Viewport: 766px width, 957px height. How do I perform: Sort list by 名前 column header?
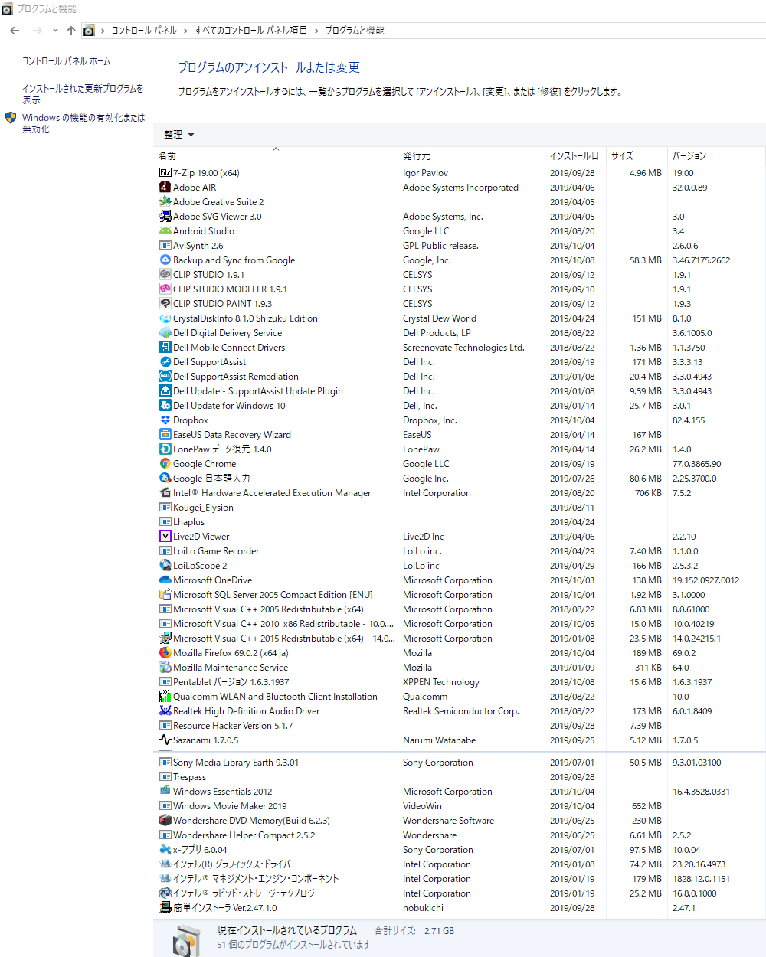[168, 156]
